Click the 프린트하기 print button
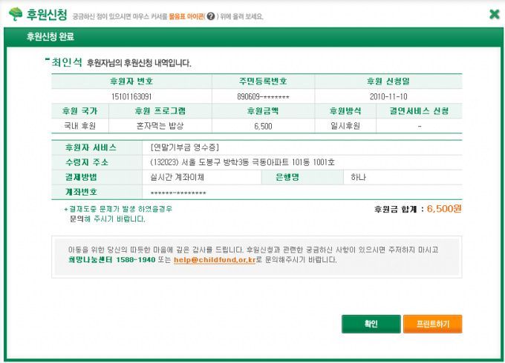505x363 pixels. [432, 324]
